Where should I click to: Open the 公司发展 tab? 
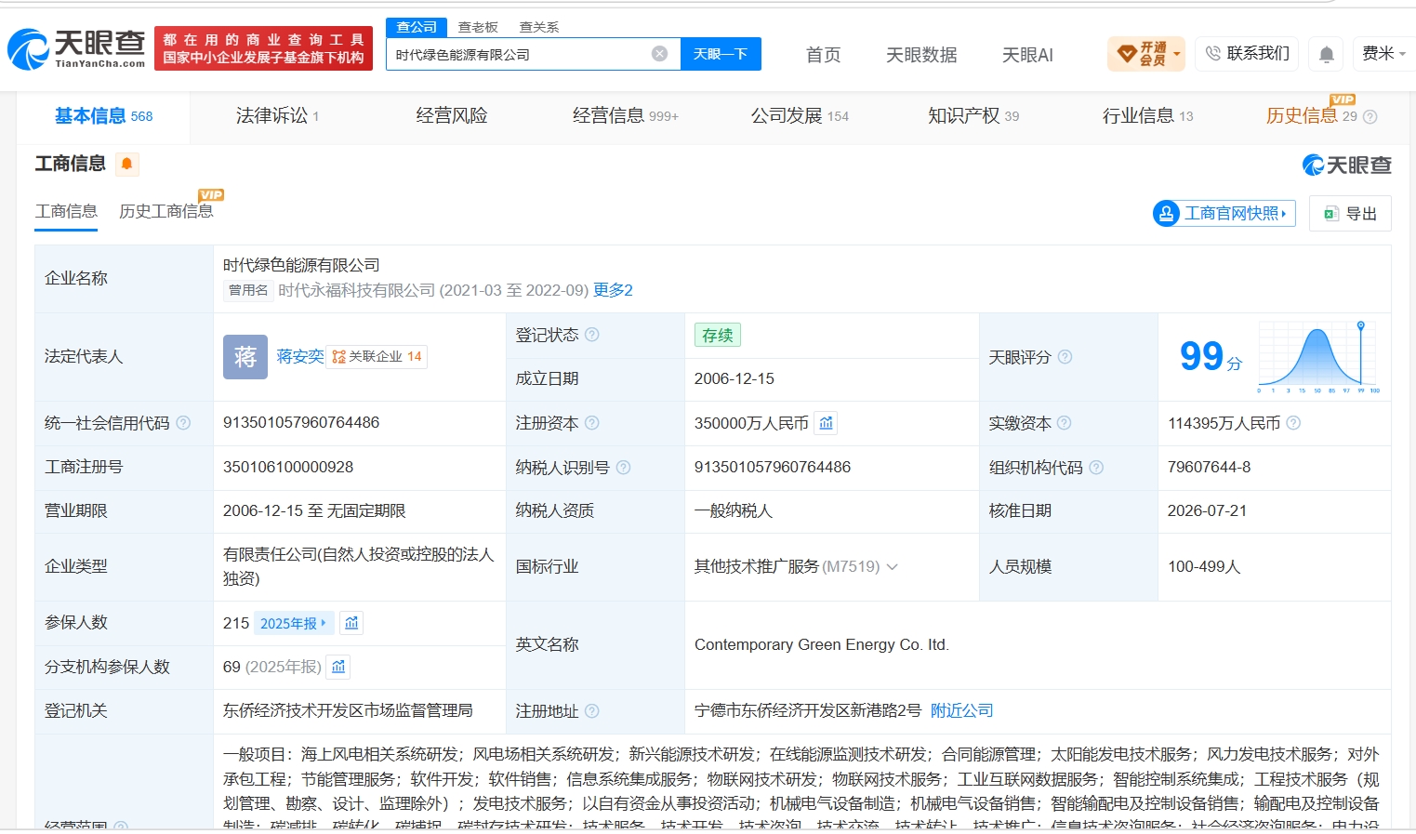[x=800, y=116]
